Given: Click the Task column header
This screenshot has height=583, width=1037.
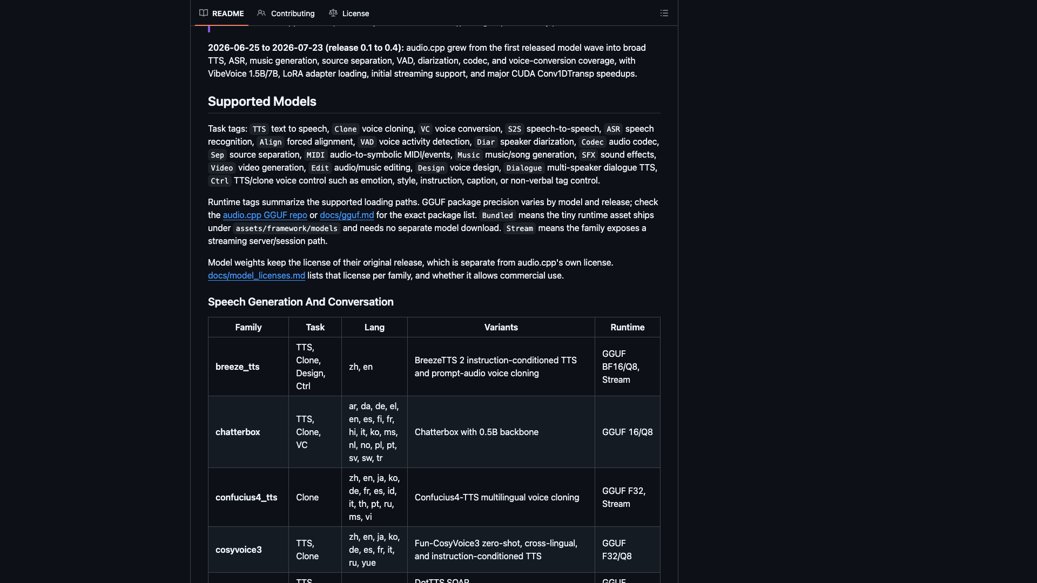Looking at the screenshot, I should pos(315,327).
